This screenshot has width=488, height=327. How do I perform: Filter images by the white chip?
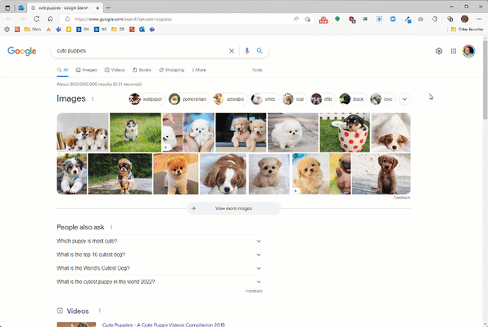coord(264,99)
